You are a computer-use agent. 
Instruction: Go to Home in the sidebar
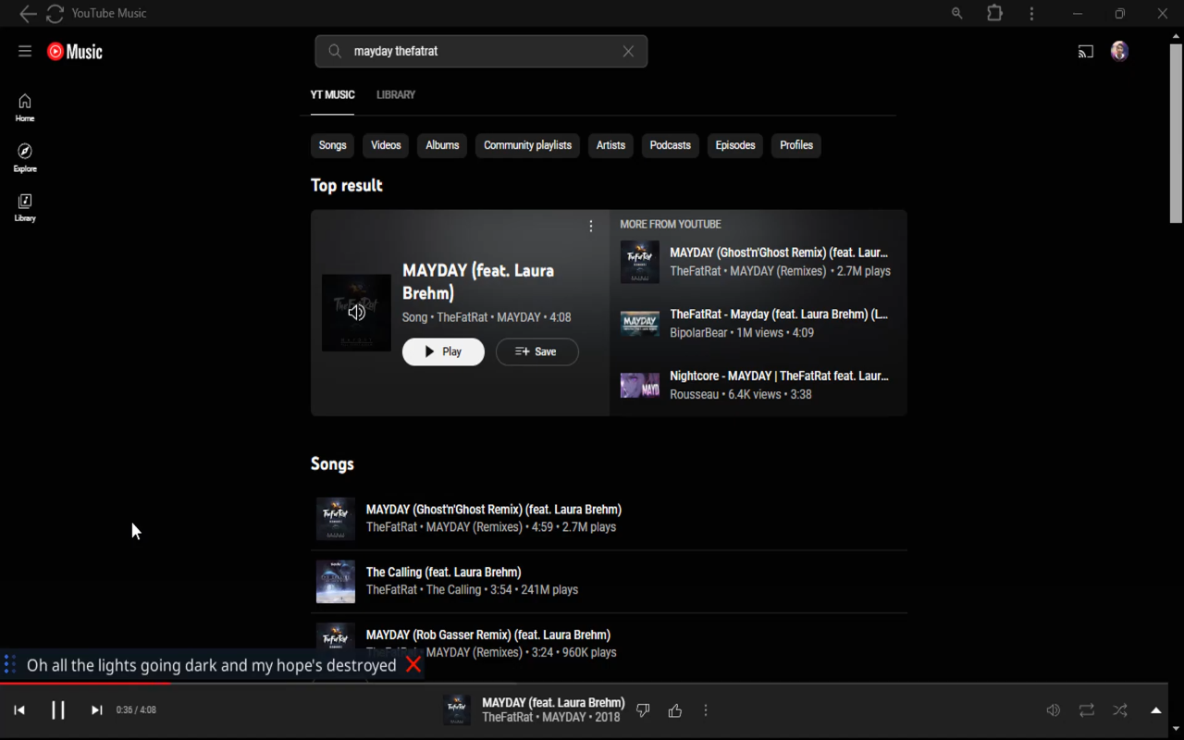pos(25,107)
